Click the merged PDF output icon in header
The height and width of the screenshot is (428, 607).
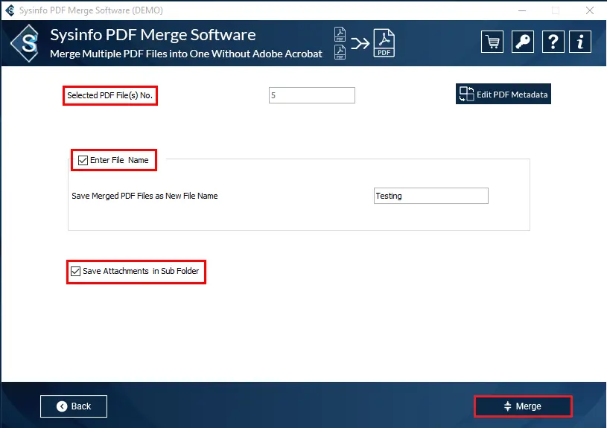coord(384,43)
